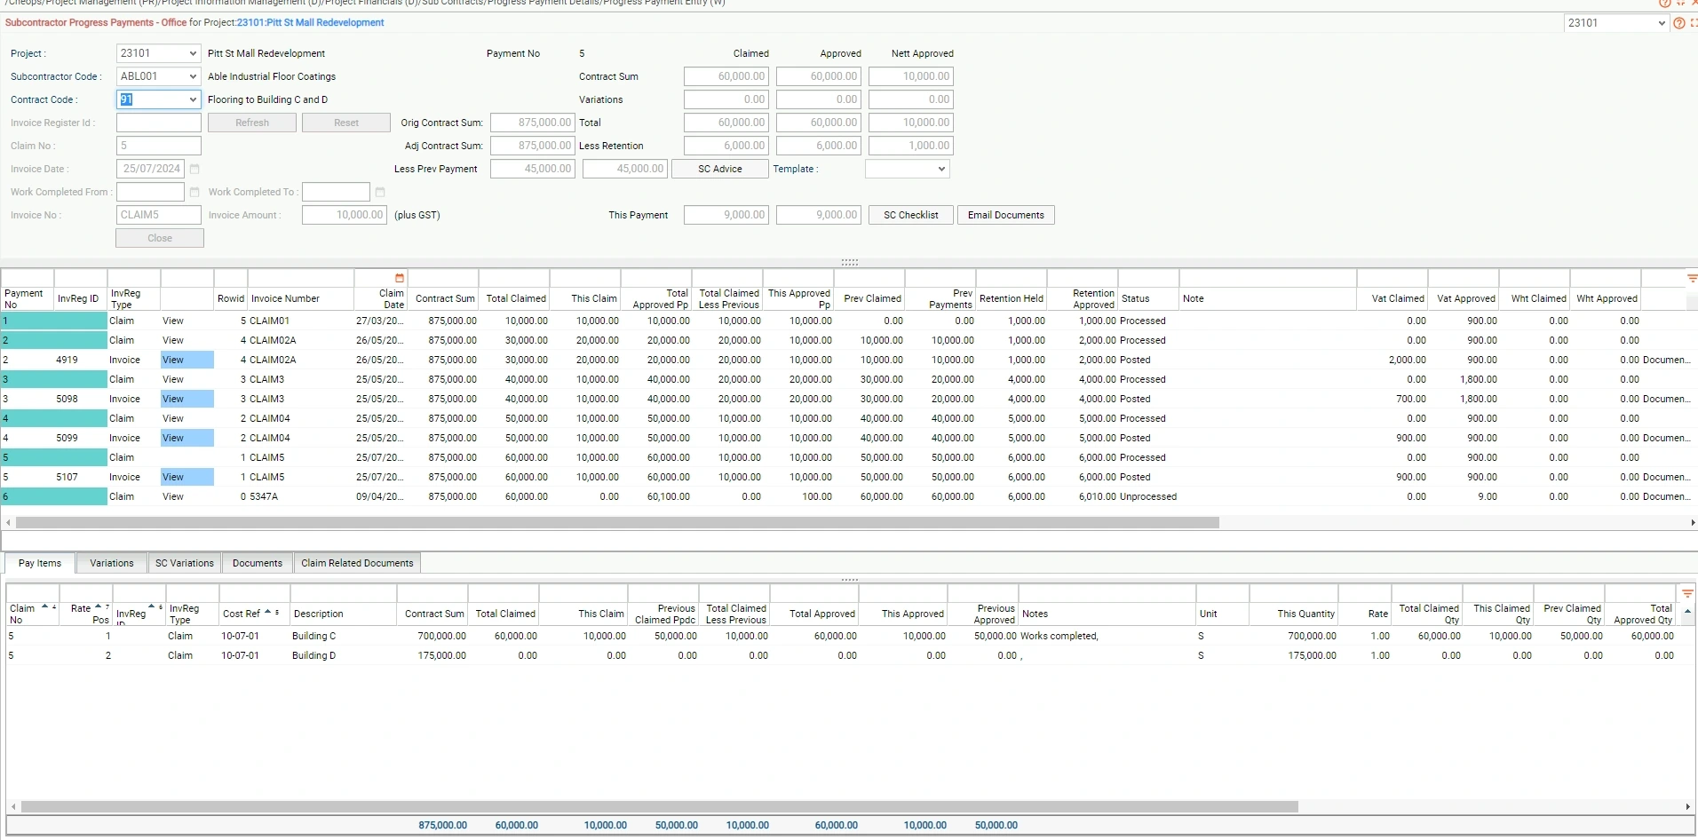Viewport: 1698px width, 840px height.
Task: Open the Contract Code dropdown
Action: coord(193,99)
